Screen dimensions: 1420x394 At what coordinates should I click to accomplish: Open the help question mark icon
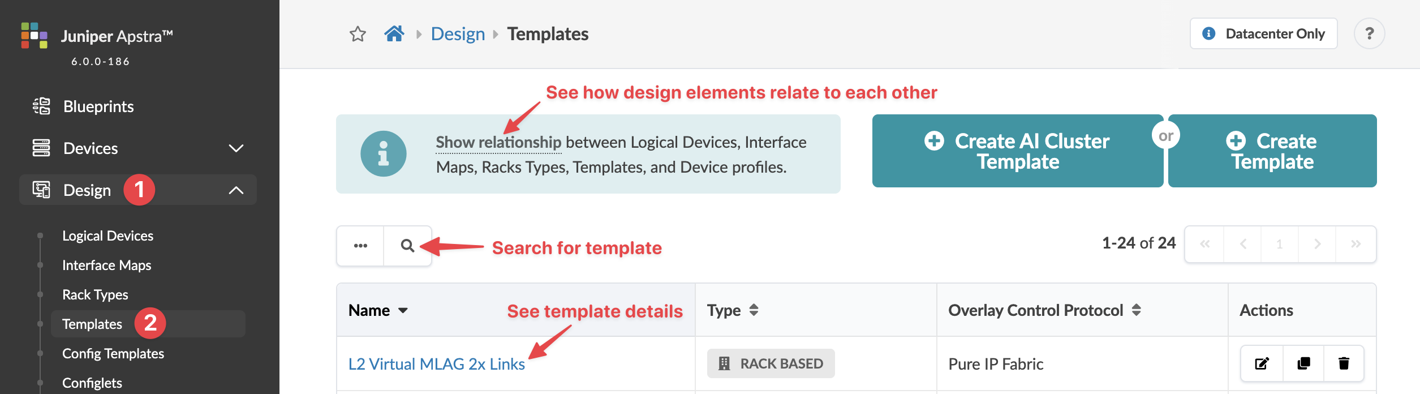click(1369, 34)
